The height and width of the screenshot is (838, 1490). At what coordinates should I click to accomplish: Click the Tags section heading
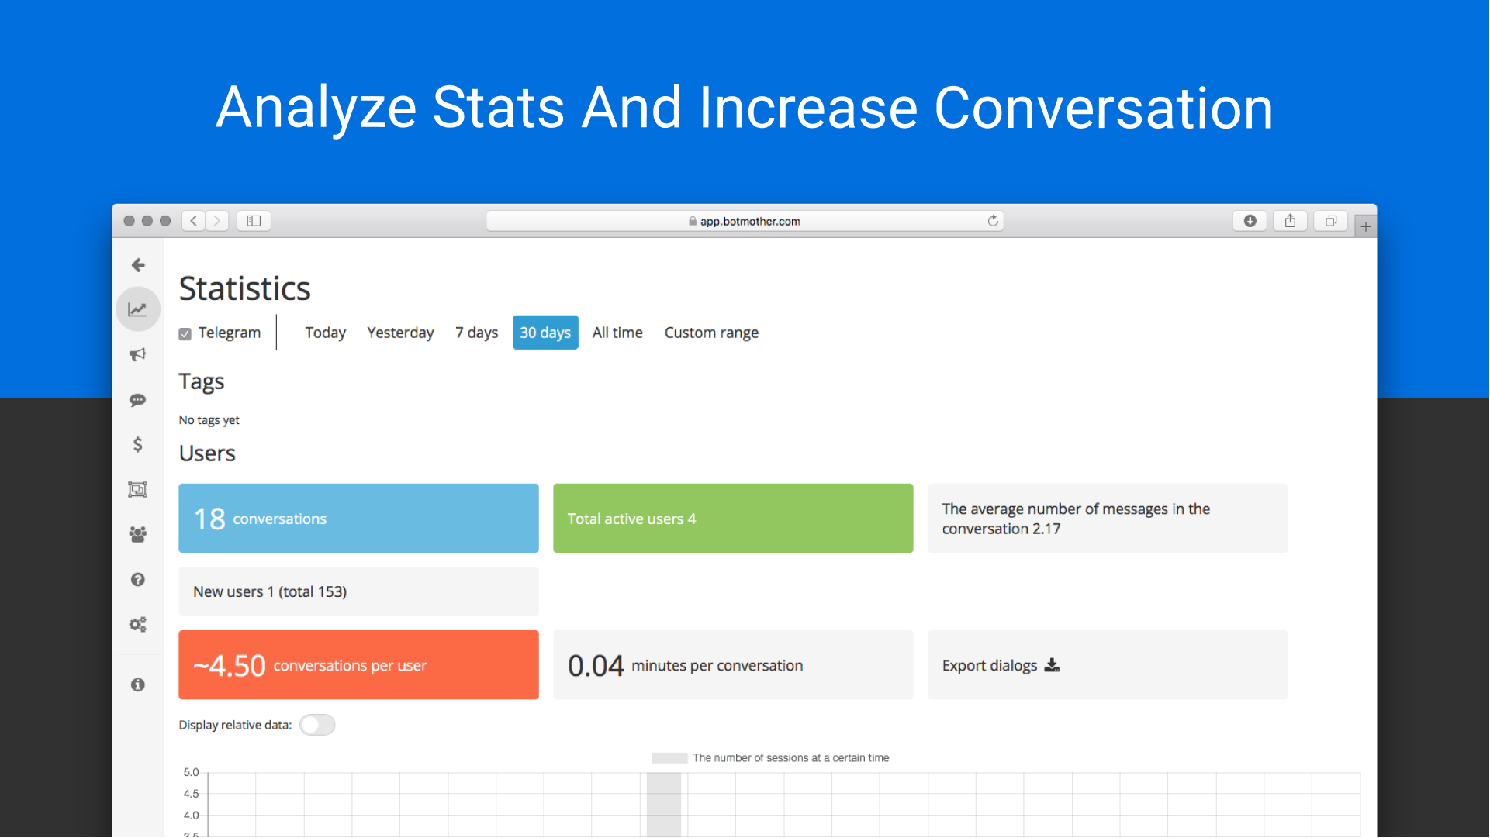pyautogui.click(x=202, y=381)
